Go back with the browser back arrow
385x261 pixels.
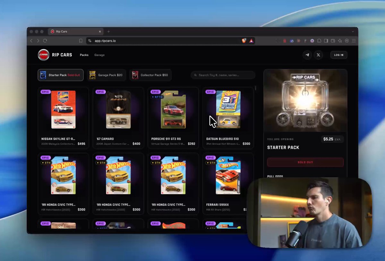31,41
